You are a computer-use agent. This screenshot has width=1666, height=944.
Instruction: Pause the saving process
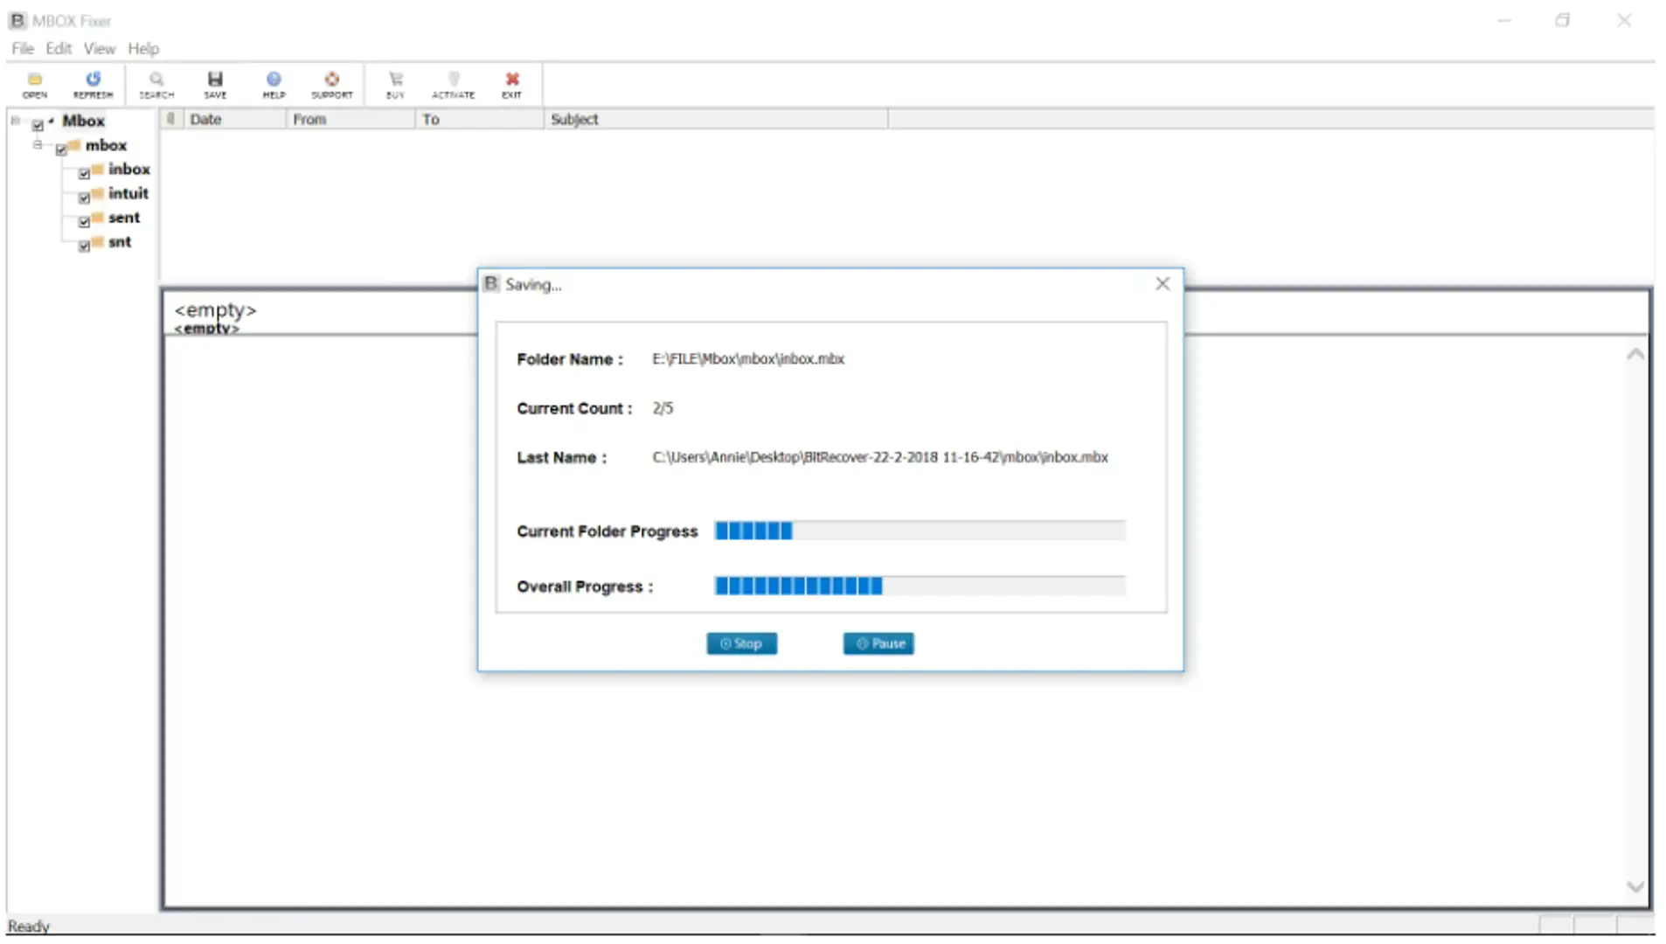pyautogui.click(x=878, y=643)
